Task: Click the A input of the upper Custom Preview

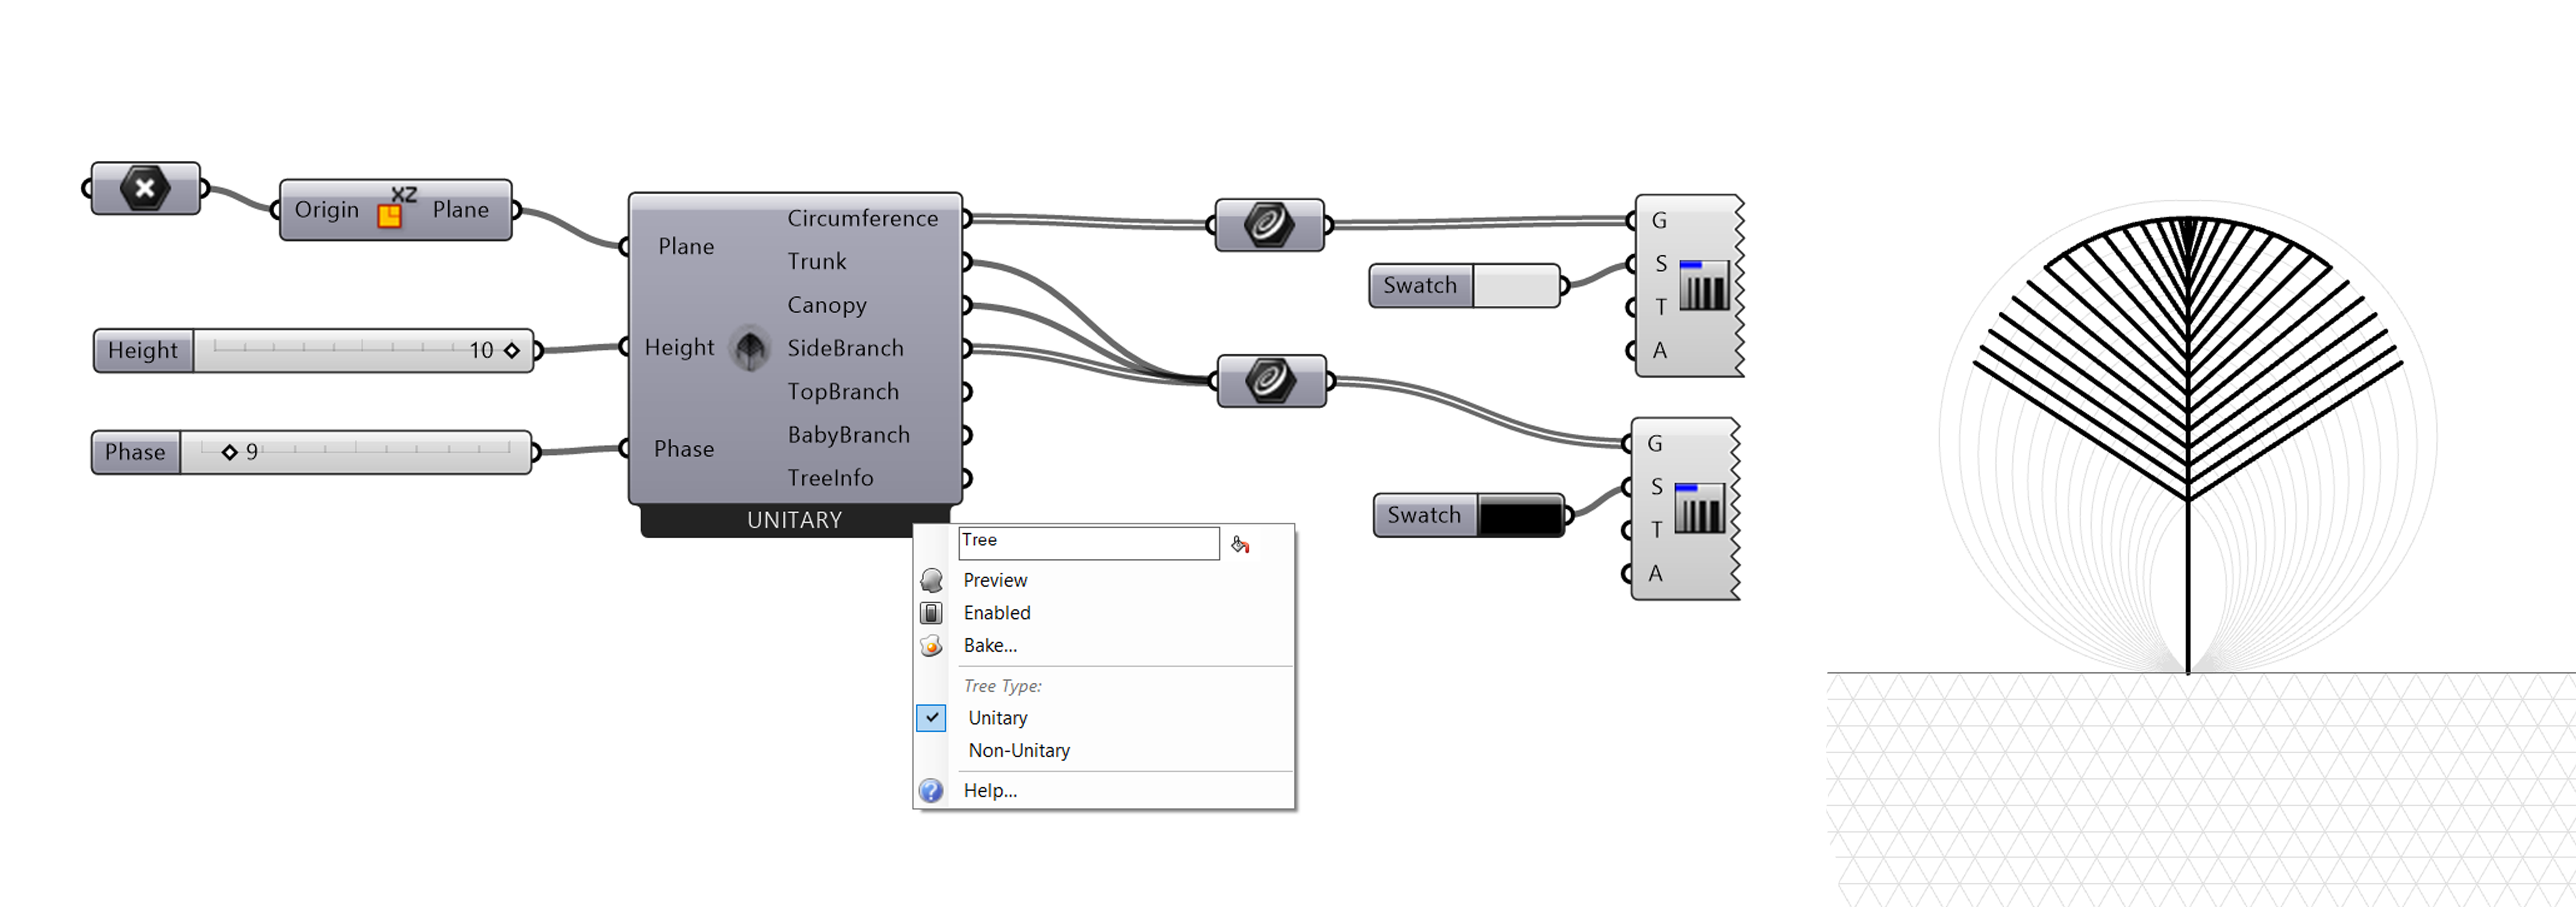Action: click(x=1660, y=351)
